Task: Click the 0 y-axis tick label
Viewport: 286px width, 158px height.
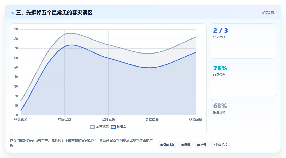Action: (x=17, y=115)
